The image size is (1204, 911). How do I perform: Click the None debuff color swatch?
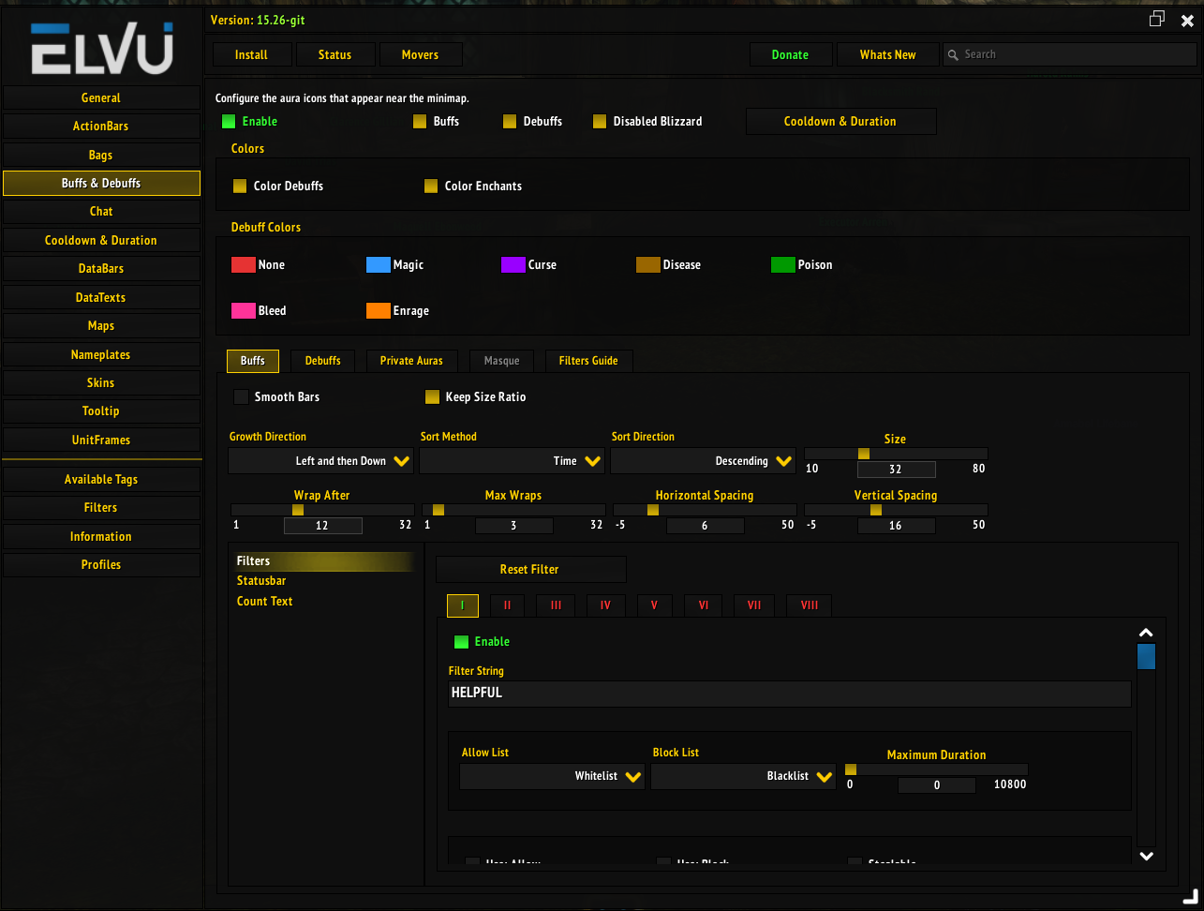click(244, 264)
